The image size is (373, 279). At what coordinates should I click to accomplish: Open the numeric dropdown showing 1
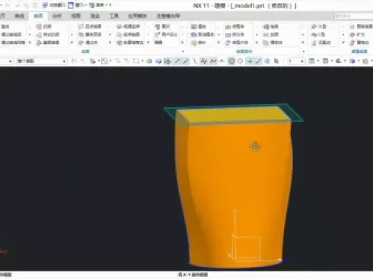(295, 61)
